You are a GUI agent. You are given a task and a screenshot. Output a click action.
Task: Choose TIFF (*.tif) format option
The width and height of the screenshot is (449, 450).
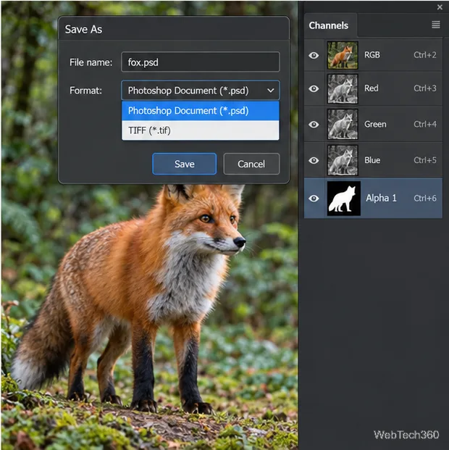point(201,130)
